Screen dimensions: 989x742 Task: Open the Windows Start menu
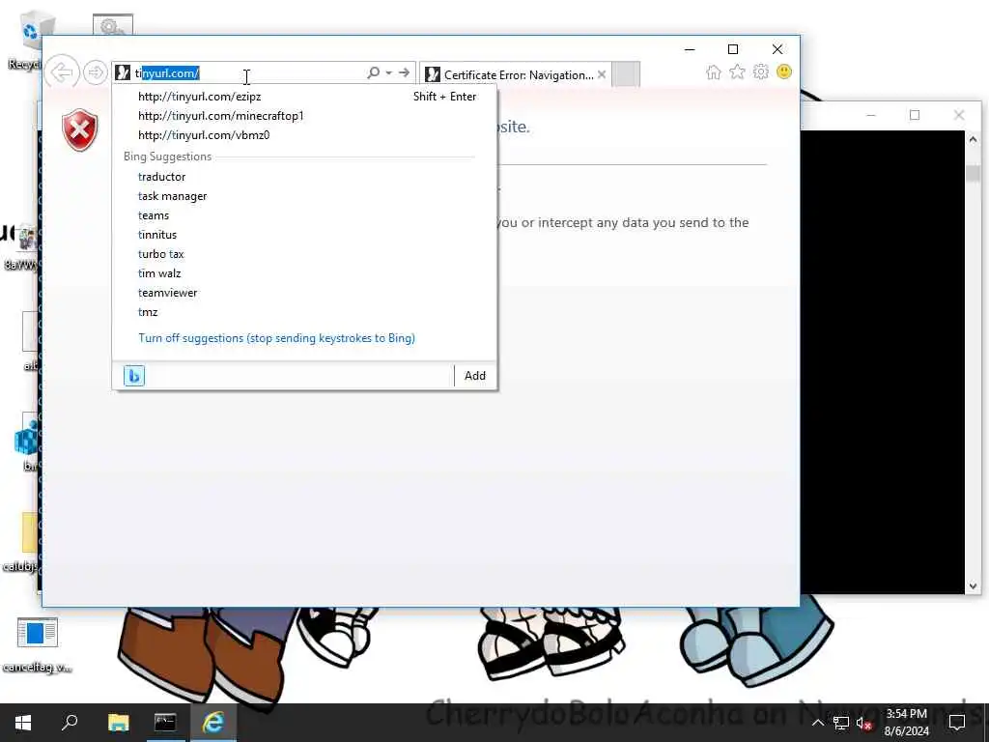23,723
